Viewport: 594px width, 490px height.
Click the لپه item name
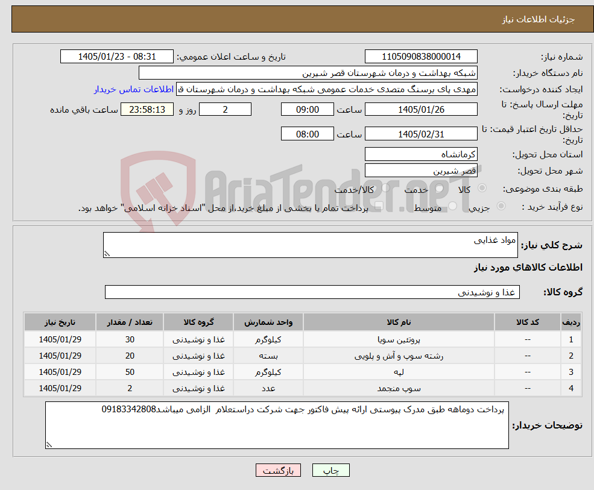(x=399, y=372)
